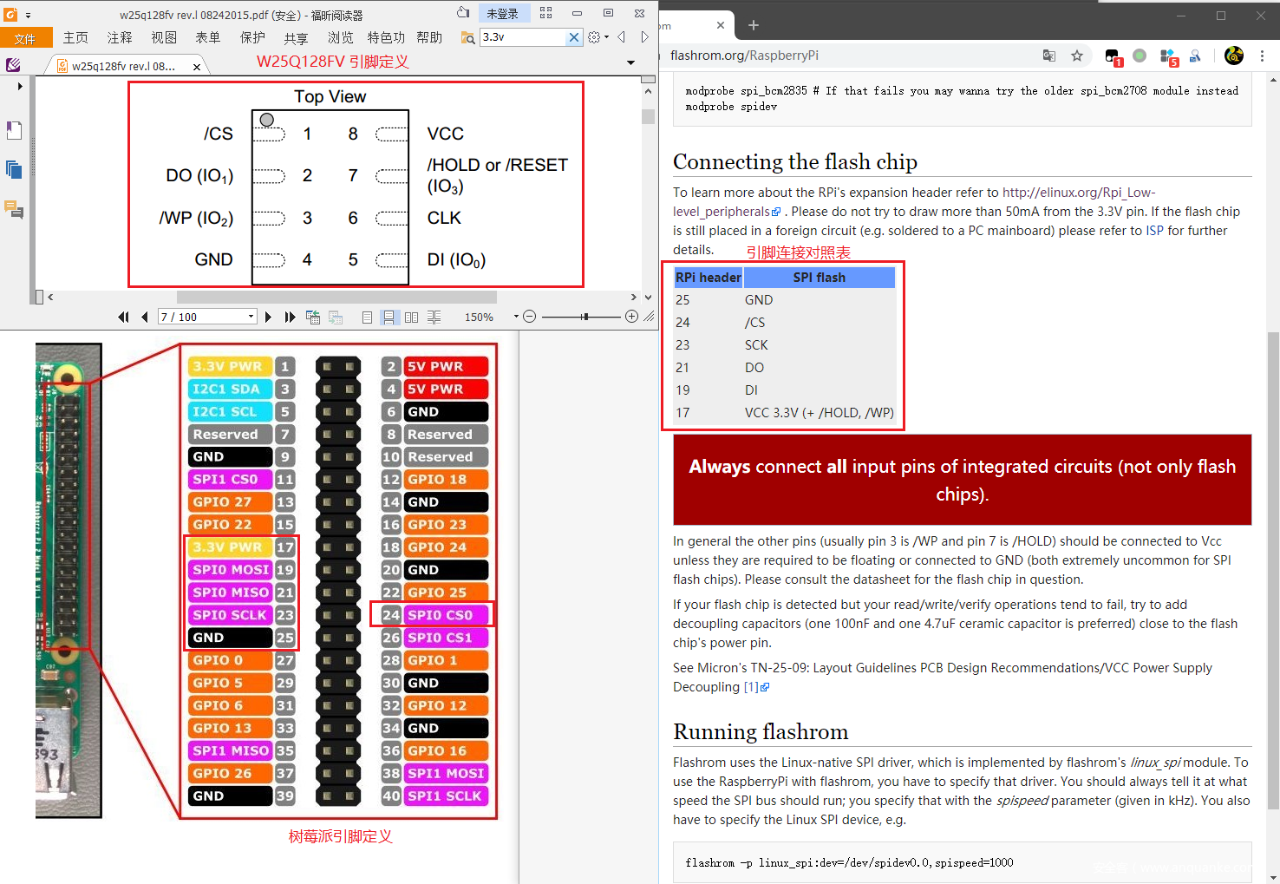Viewport: 1280px width, 884px height.
Task: Click the PDF zoom slider handle
Action: [585, 317]
